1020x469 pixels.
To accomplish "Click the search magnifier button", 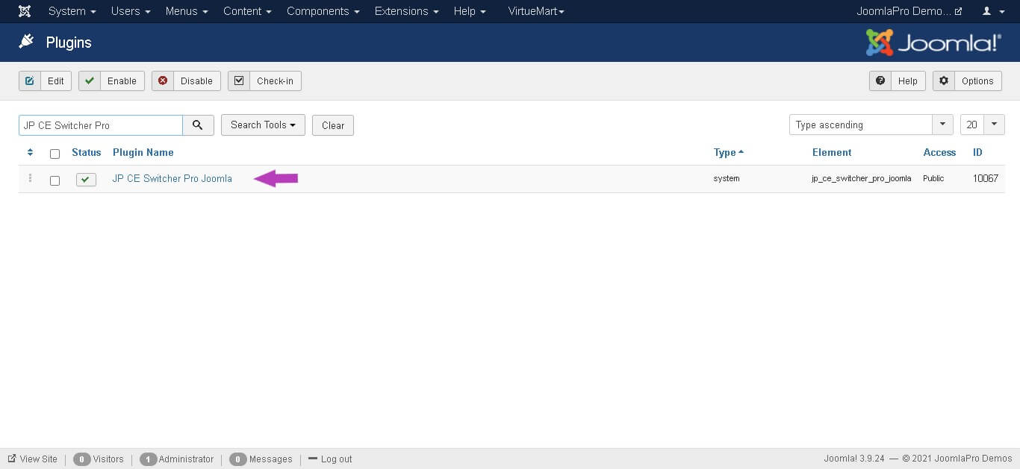I will click(x=198, y=125).
